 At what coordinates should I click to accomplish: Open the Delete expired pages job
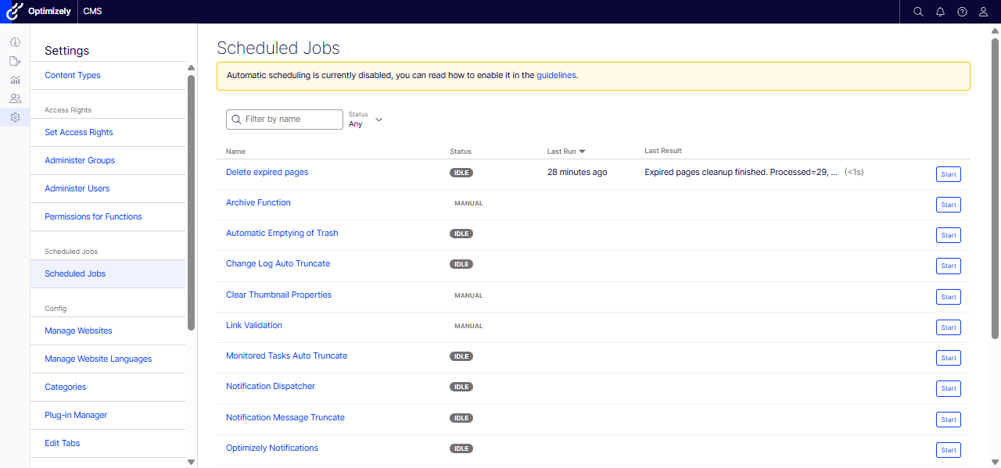tap(267, 172)
